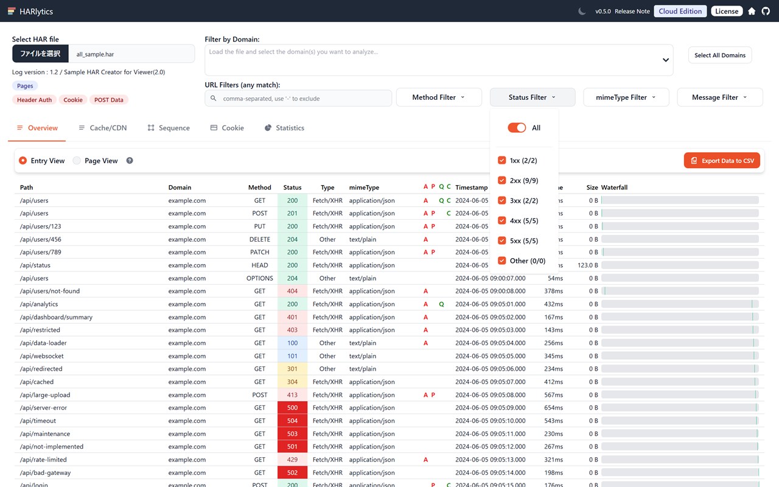Select the Entry View radio button
The image size is (779, 487).
click(23, 161)
